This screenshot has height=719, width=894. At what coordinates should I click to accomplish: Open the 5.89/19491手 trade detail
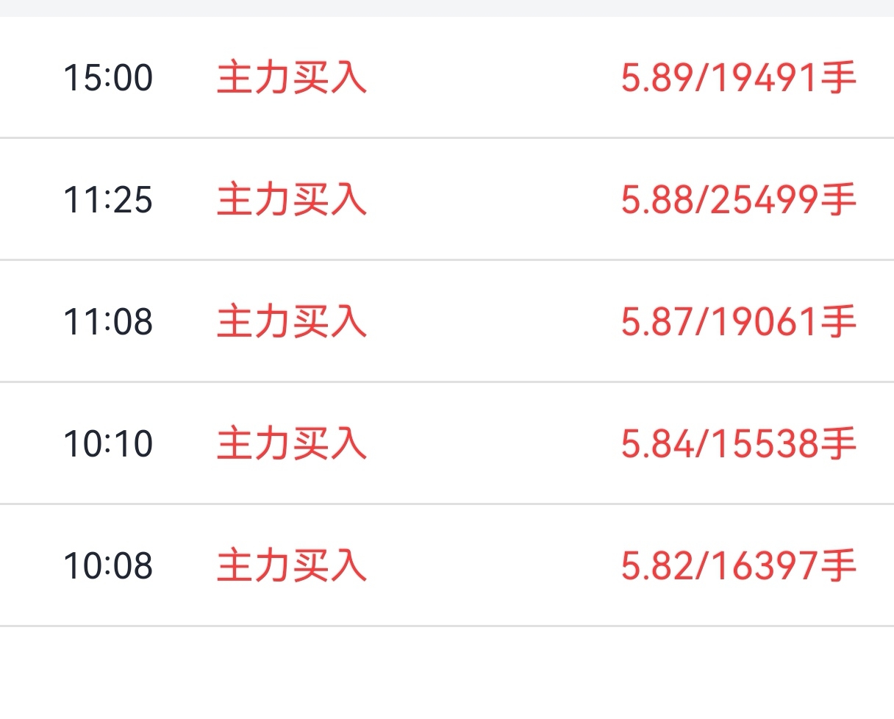point(739,78)
